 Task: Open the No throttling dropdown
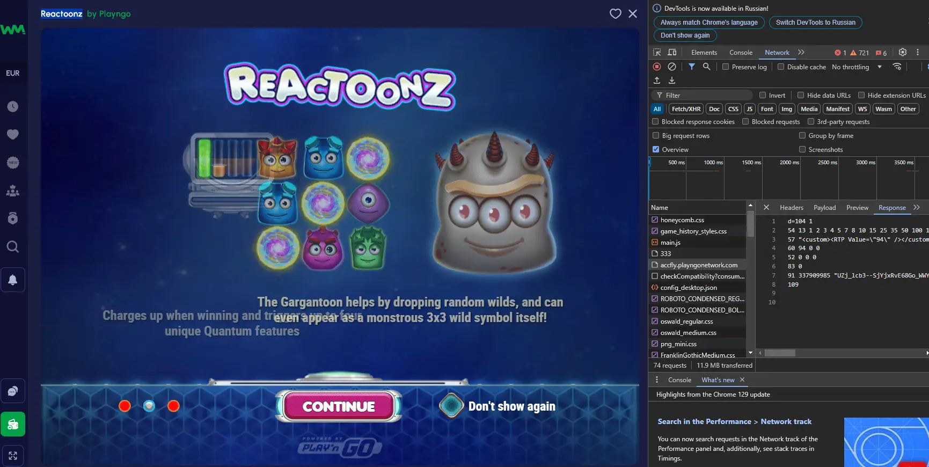857,67
